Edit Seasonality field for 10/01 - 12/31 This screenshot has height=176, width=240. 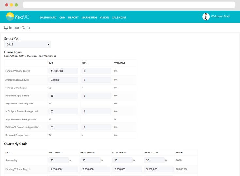[x=154, y=160]
